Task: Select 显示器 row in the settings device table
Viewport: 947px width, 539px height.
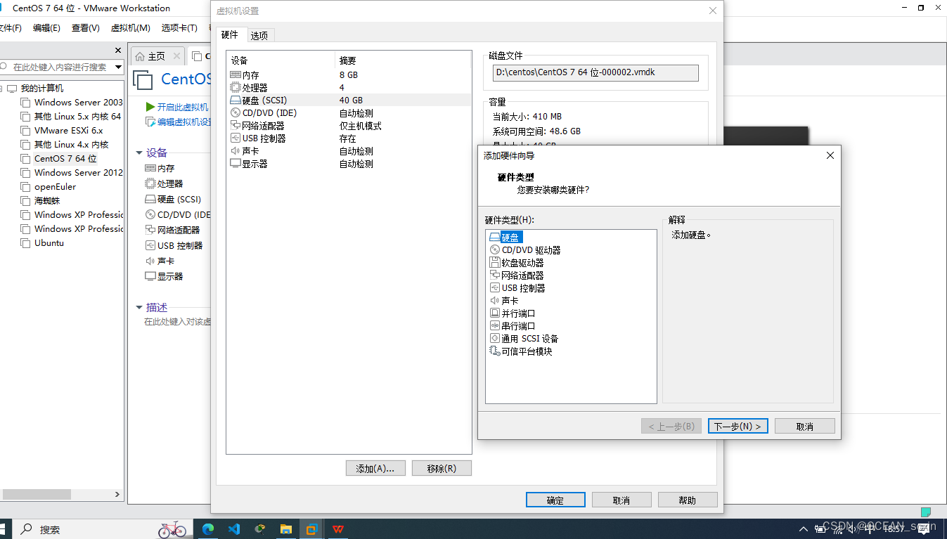Action: click(349, 164)
